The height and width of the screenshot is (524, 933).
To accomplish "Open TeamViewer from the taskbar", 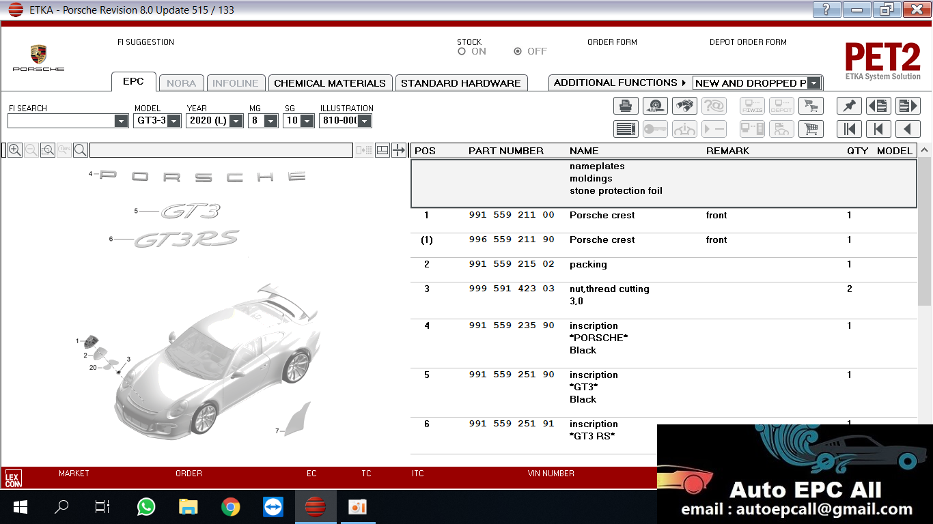I will 273,507.
